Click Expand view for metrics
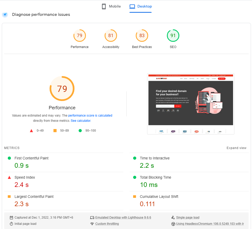The width and height of the screenshot is (252, 229). pos(236,148)
